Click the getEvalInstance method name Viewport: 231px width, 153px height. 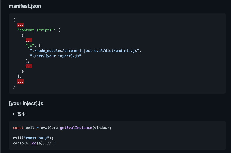[x=76, y=128]
